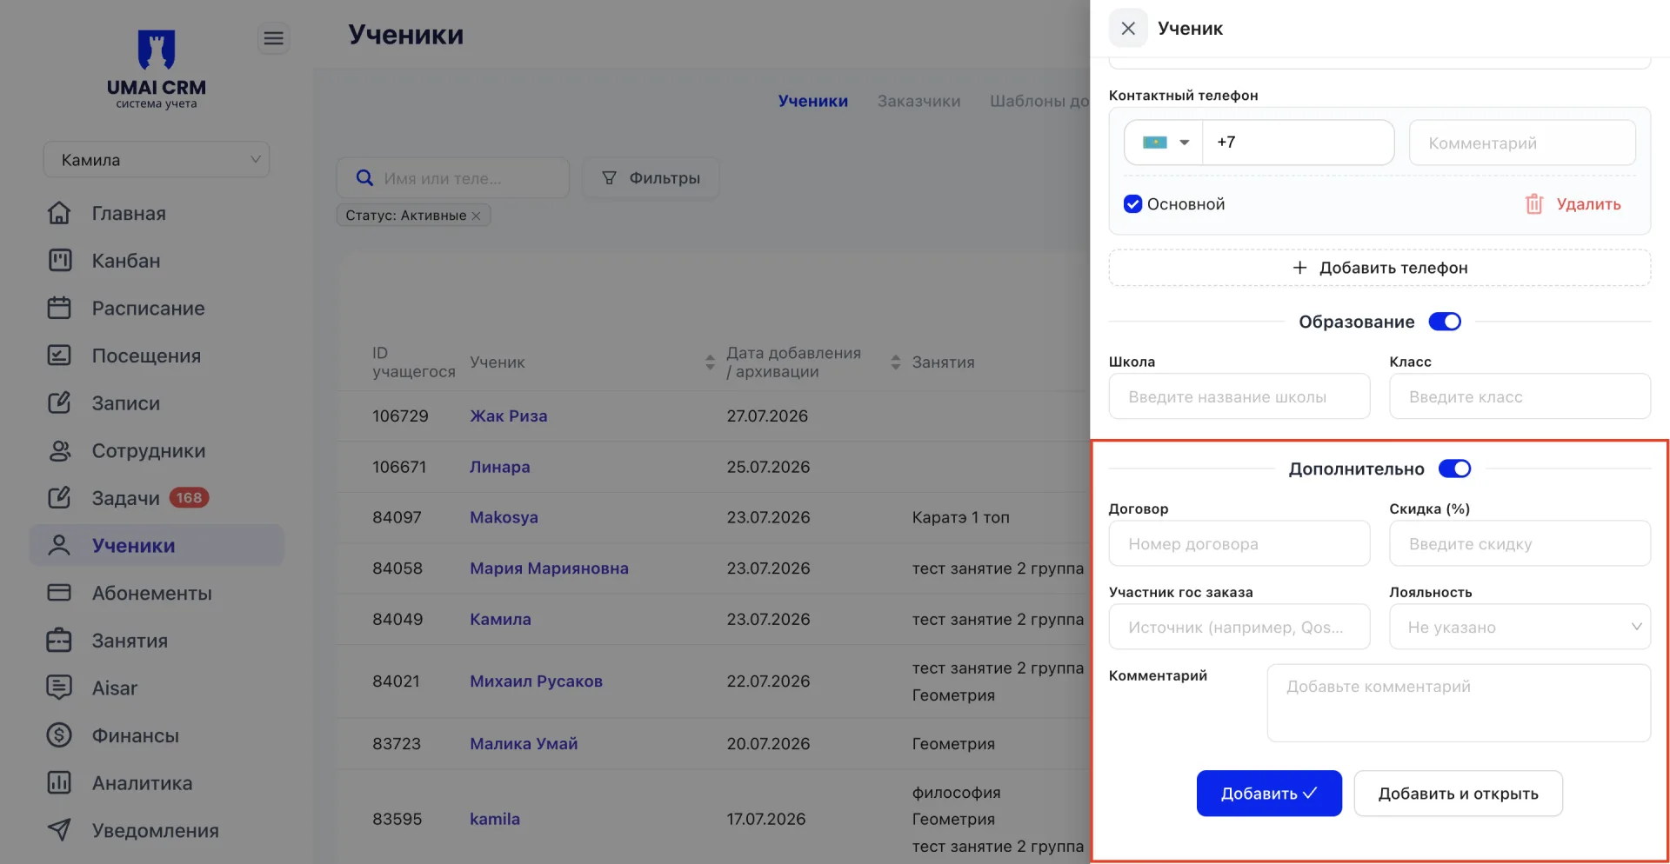
Task: Click Каратэ 1 топ cell
Action: [960, 517]
